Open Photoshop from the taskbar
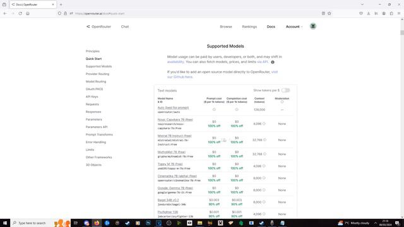Screen dimensions: 404x227 coord(148,223)
